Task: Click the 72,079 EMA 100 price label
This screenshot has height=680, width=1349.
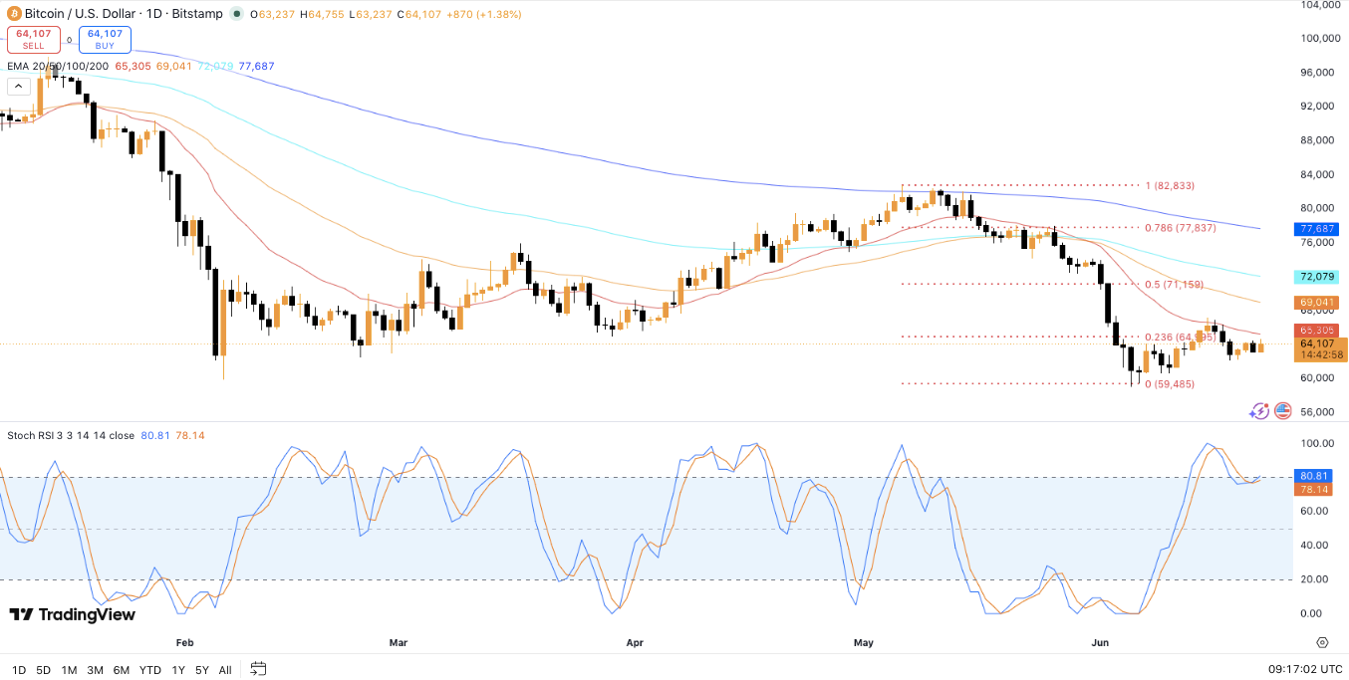Action: [1315, 276]
